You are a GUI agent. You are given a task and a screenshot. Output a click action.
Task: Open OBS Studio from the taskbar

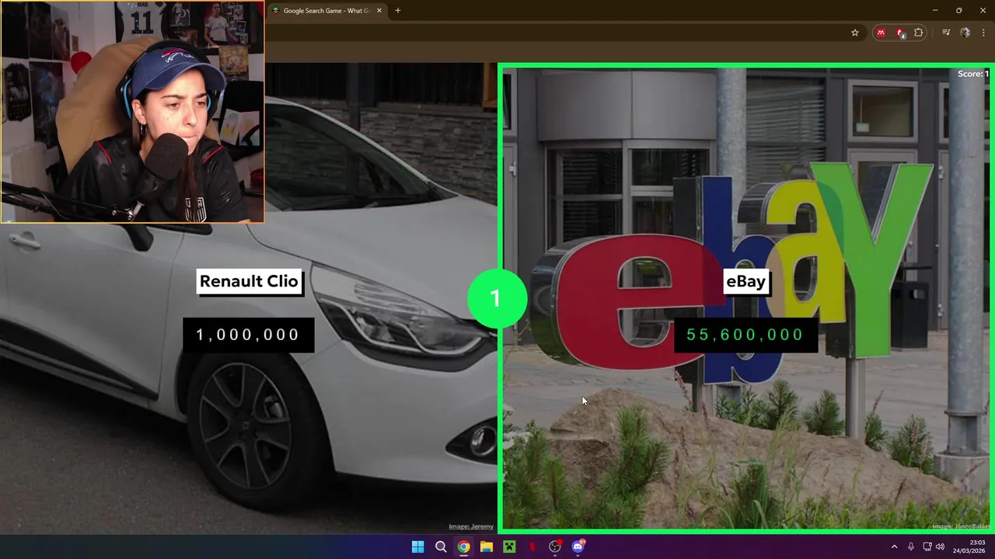pos(555,547)
